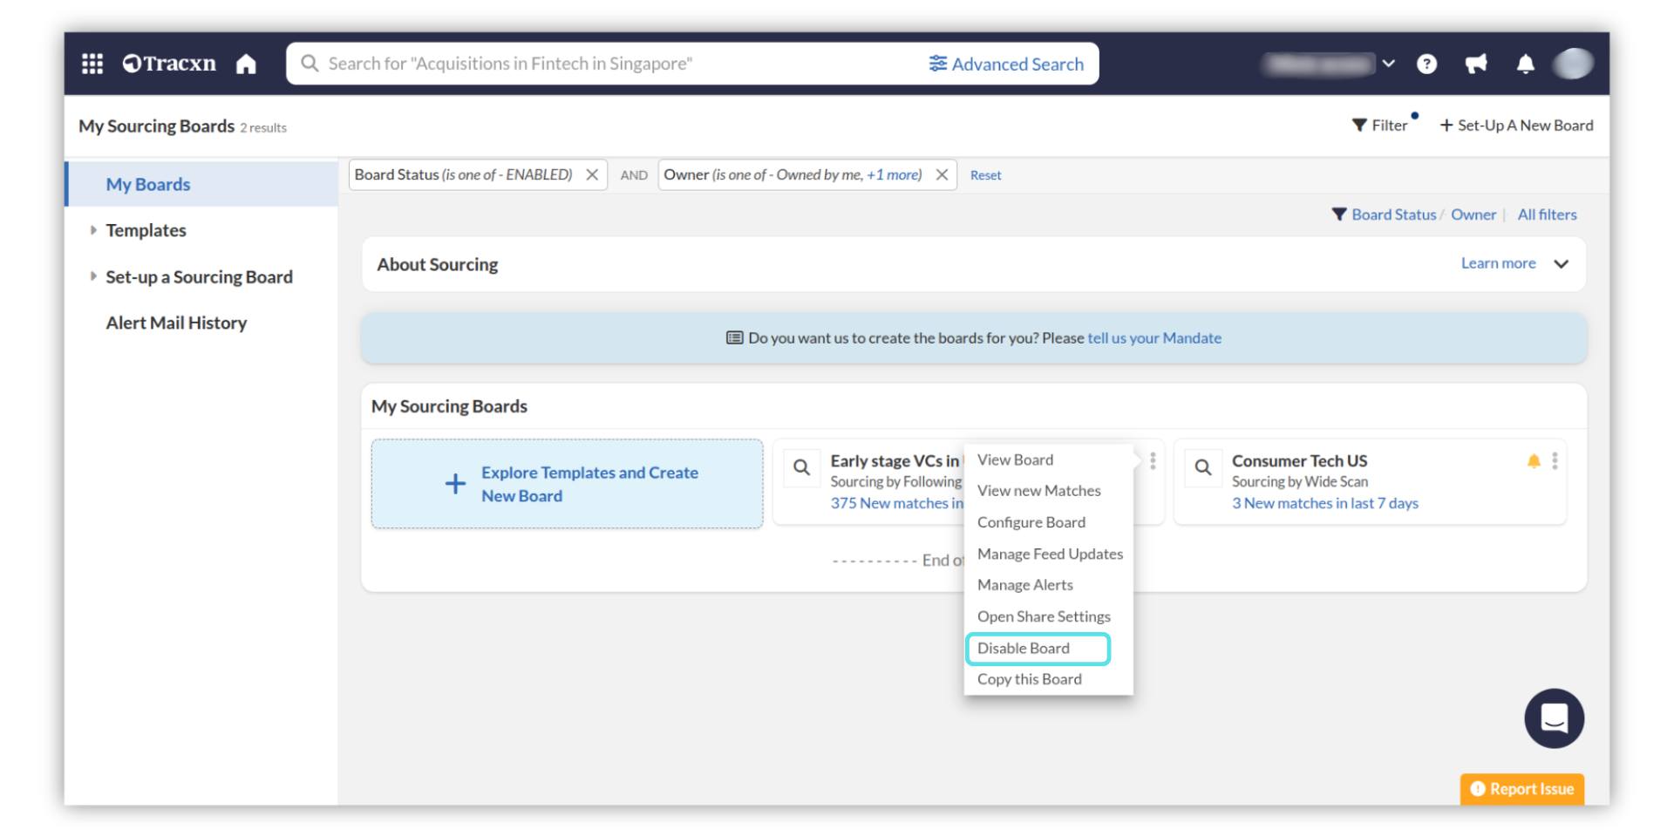Click the user profile avatar

coord(1573,64)
